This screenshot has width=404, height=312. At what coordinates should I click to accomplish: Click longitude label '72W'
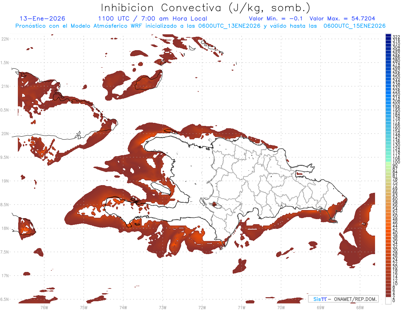(202, 308)
